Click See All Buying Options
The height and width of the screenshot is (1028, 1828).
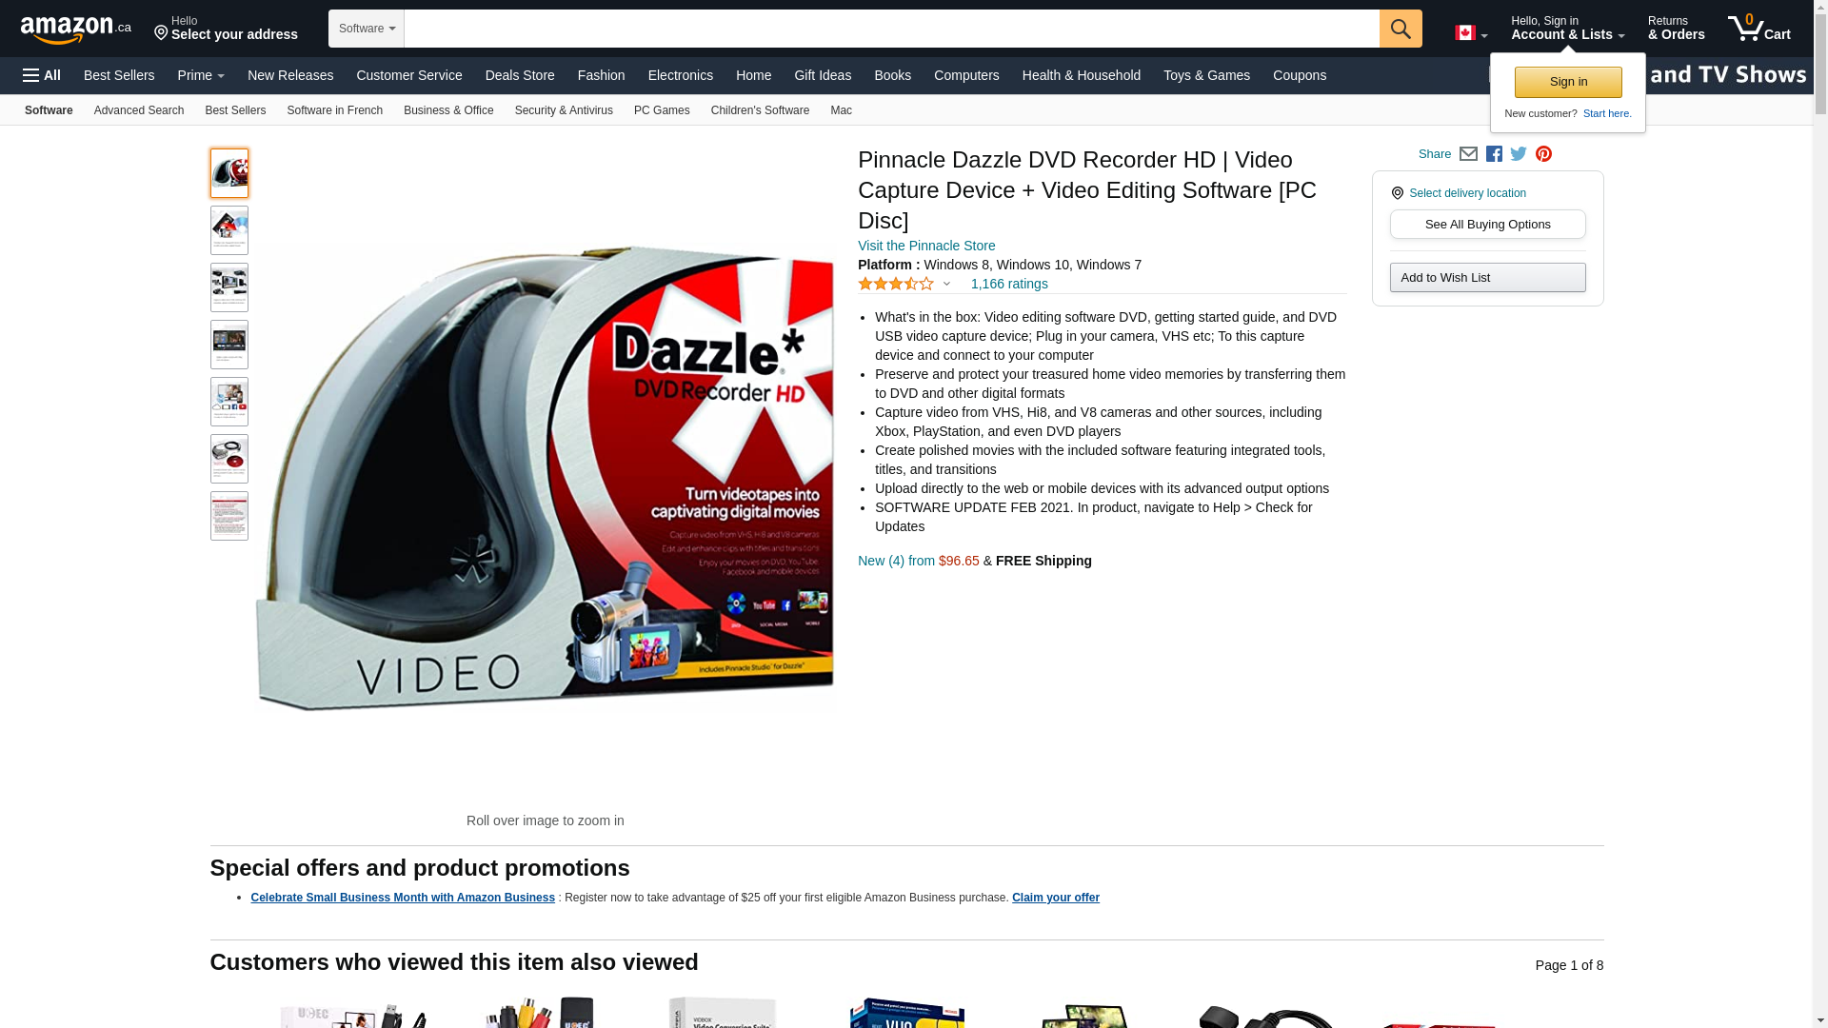pyautogui.click(x=1487, y=225)
